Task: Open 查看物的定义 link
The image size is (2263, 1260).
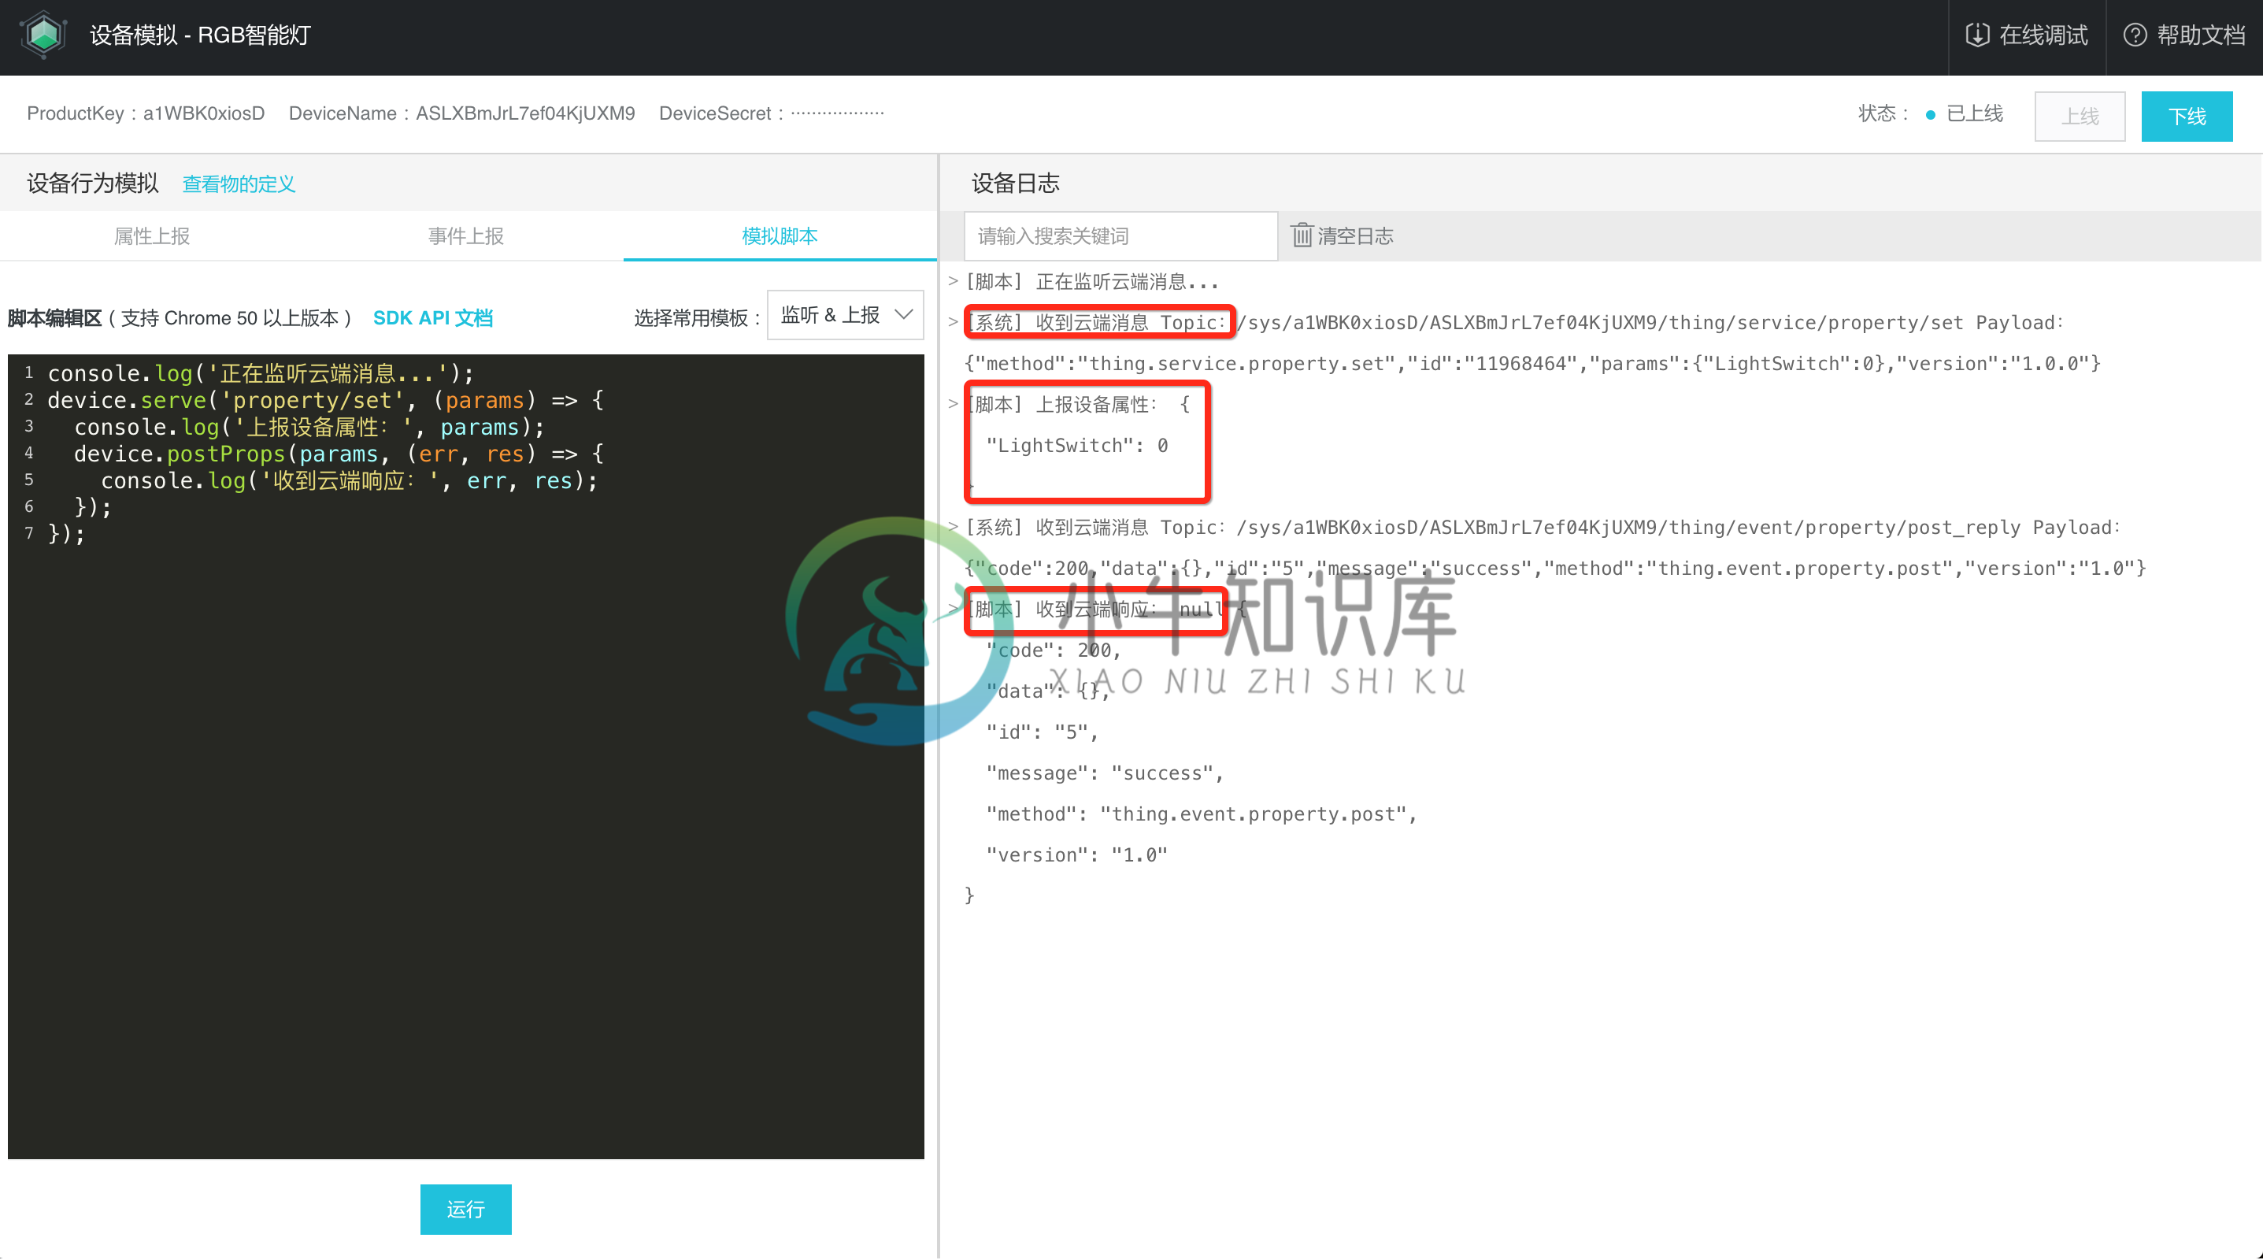Action: click(239, 183)
